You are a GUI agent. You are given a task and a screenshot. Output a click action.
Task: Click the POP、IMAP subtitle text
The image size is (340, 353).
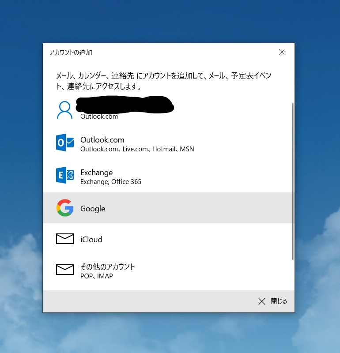pos(97,276)
